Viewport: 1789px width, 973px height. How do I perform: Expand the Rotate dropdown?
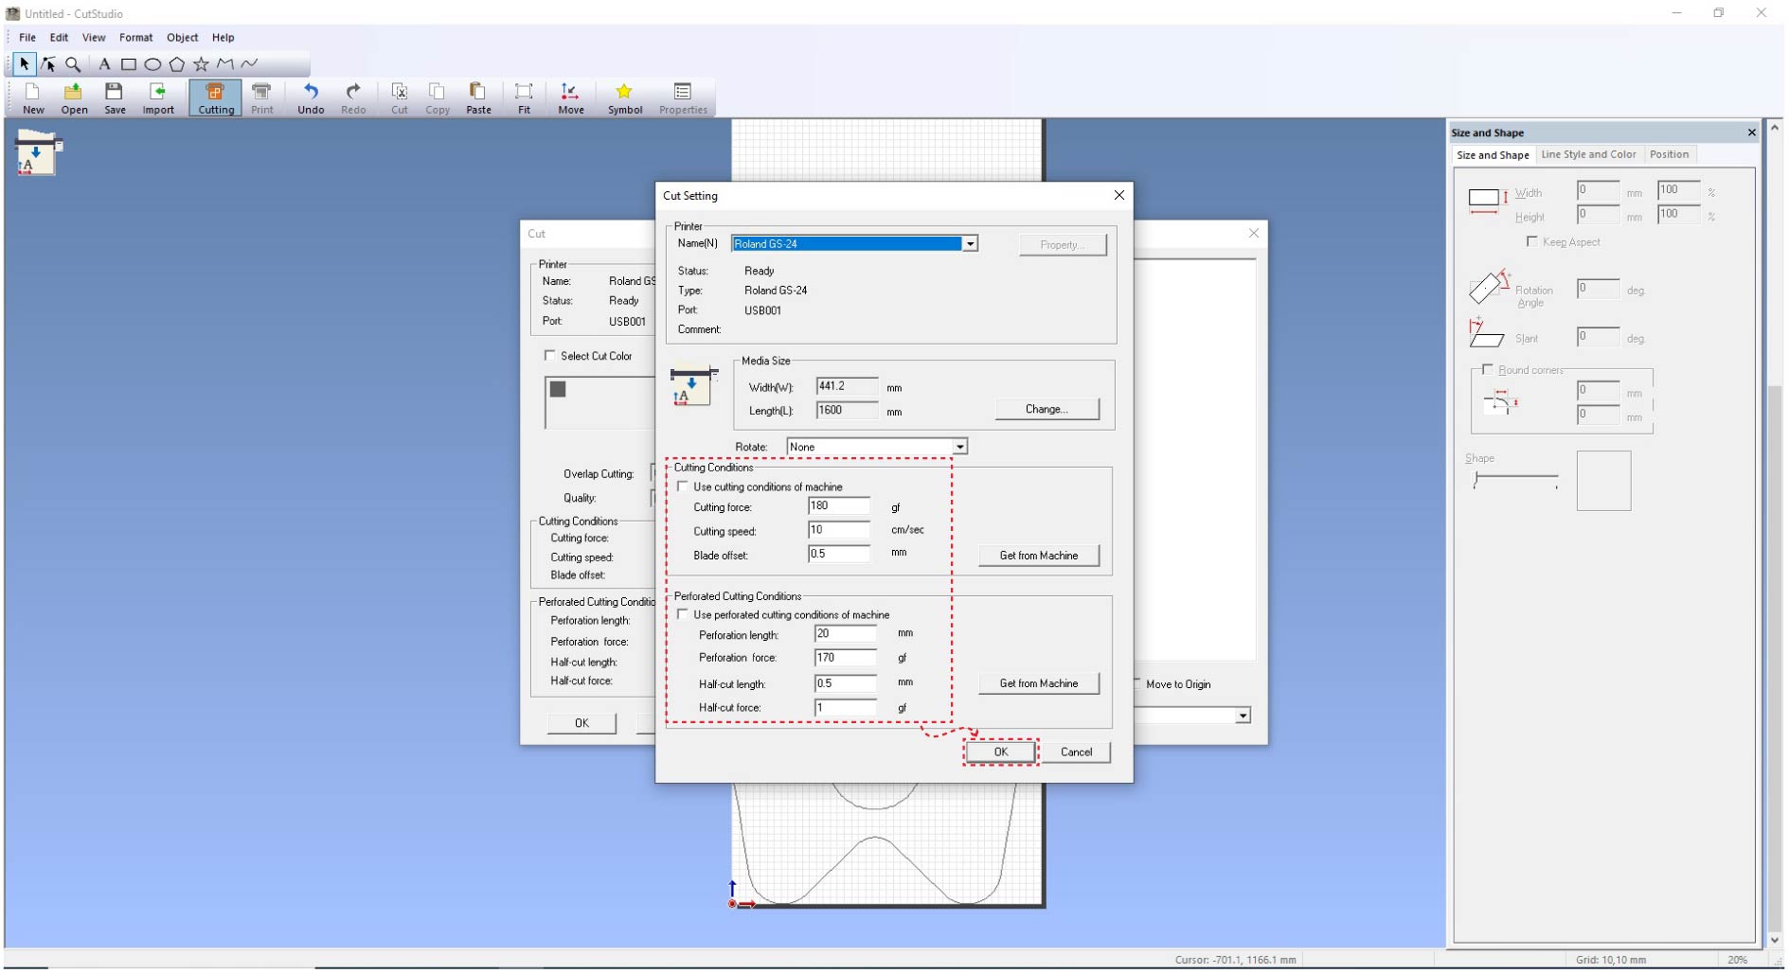coord(959,448)
